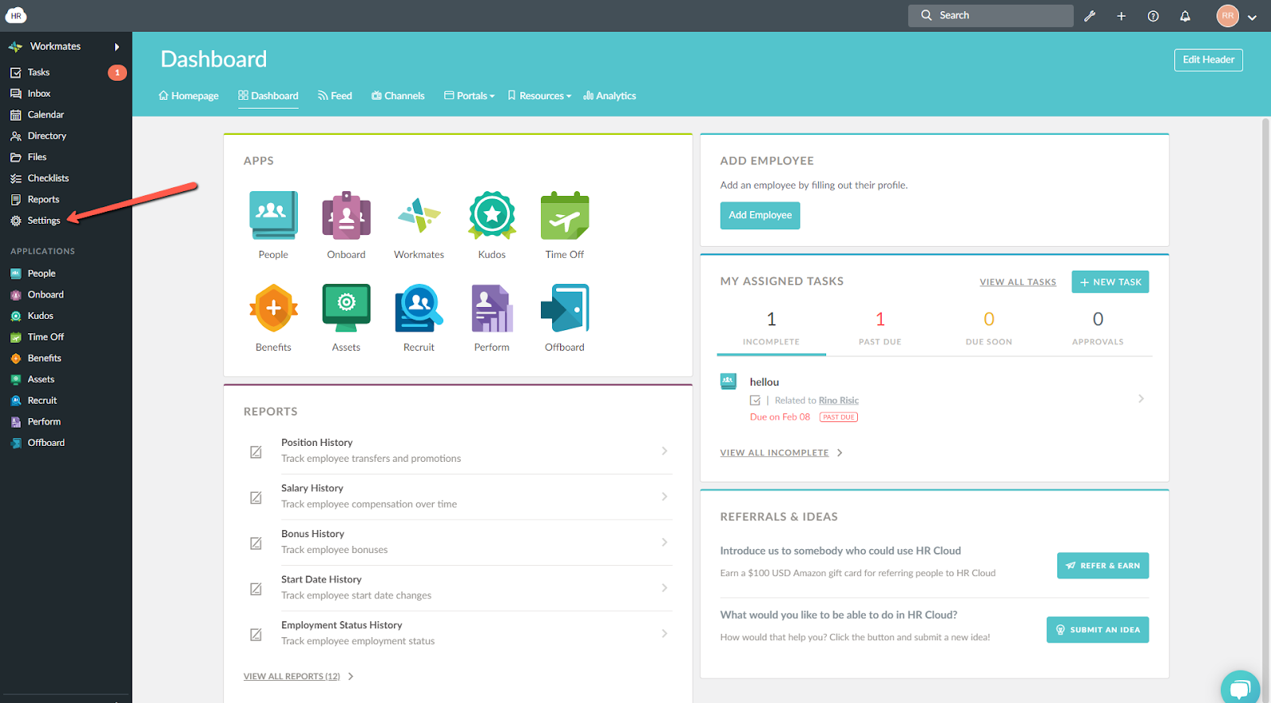
Task: Open the Salary History report row
Action: click(x=458, y=497)
